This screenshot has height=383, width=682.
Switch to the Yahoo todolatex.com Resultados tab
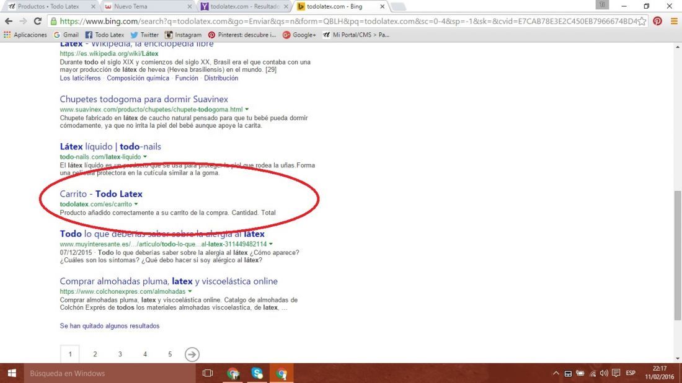click(x=244, y=6)
